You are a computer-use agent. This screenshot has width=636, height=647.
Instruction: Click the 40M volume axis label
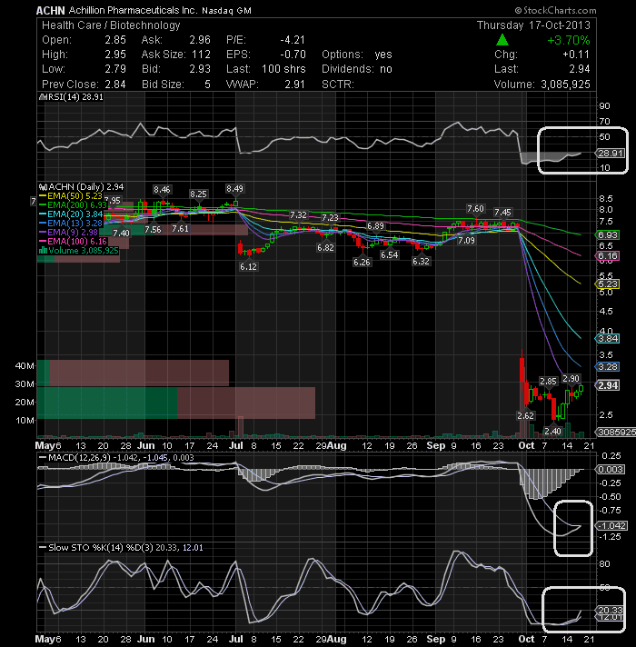click(25, 365)
